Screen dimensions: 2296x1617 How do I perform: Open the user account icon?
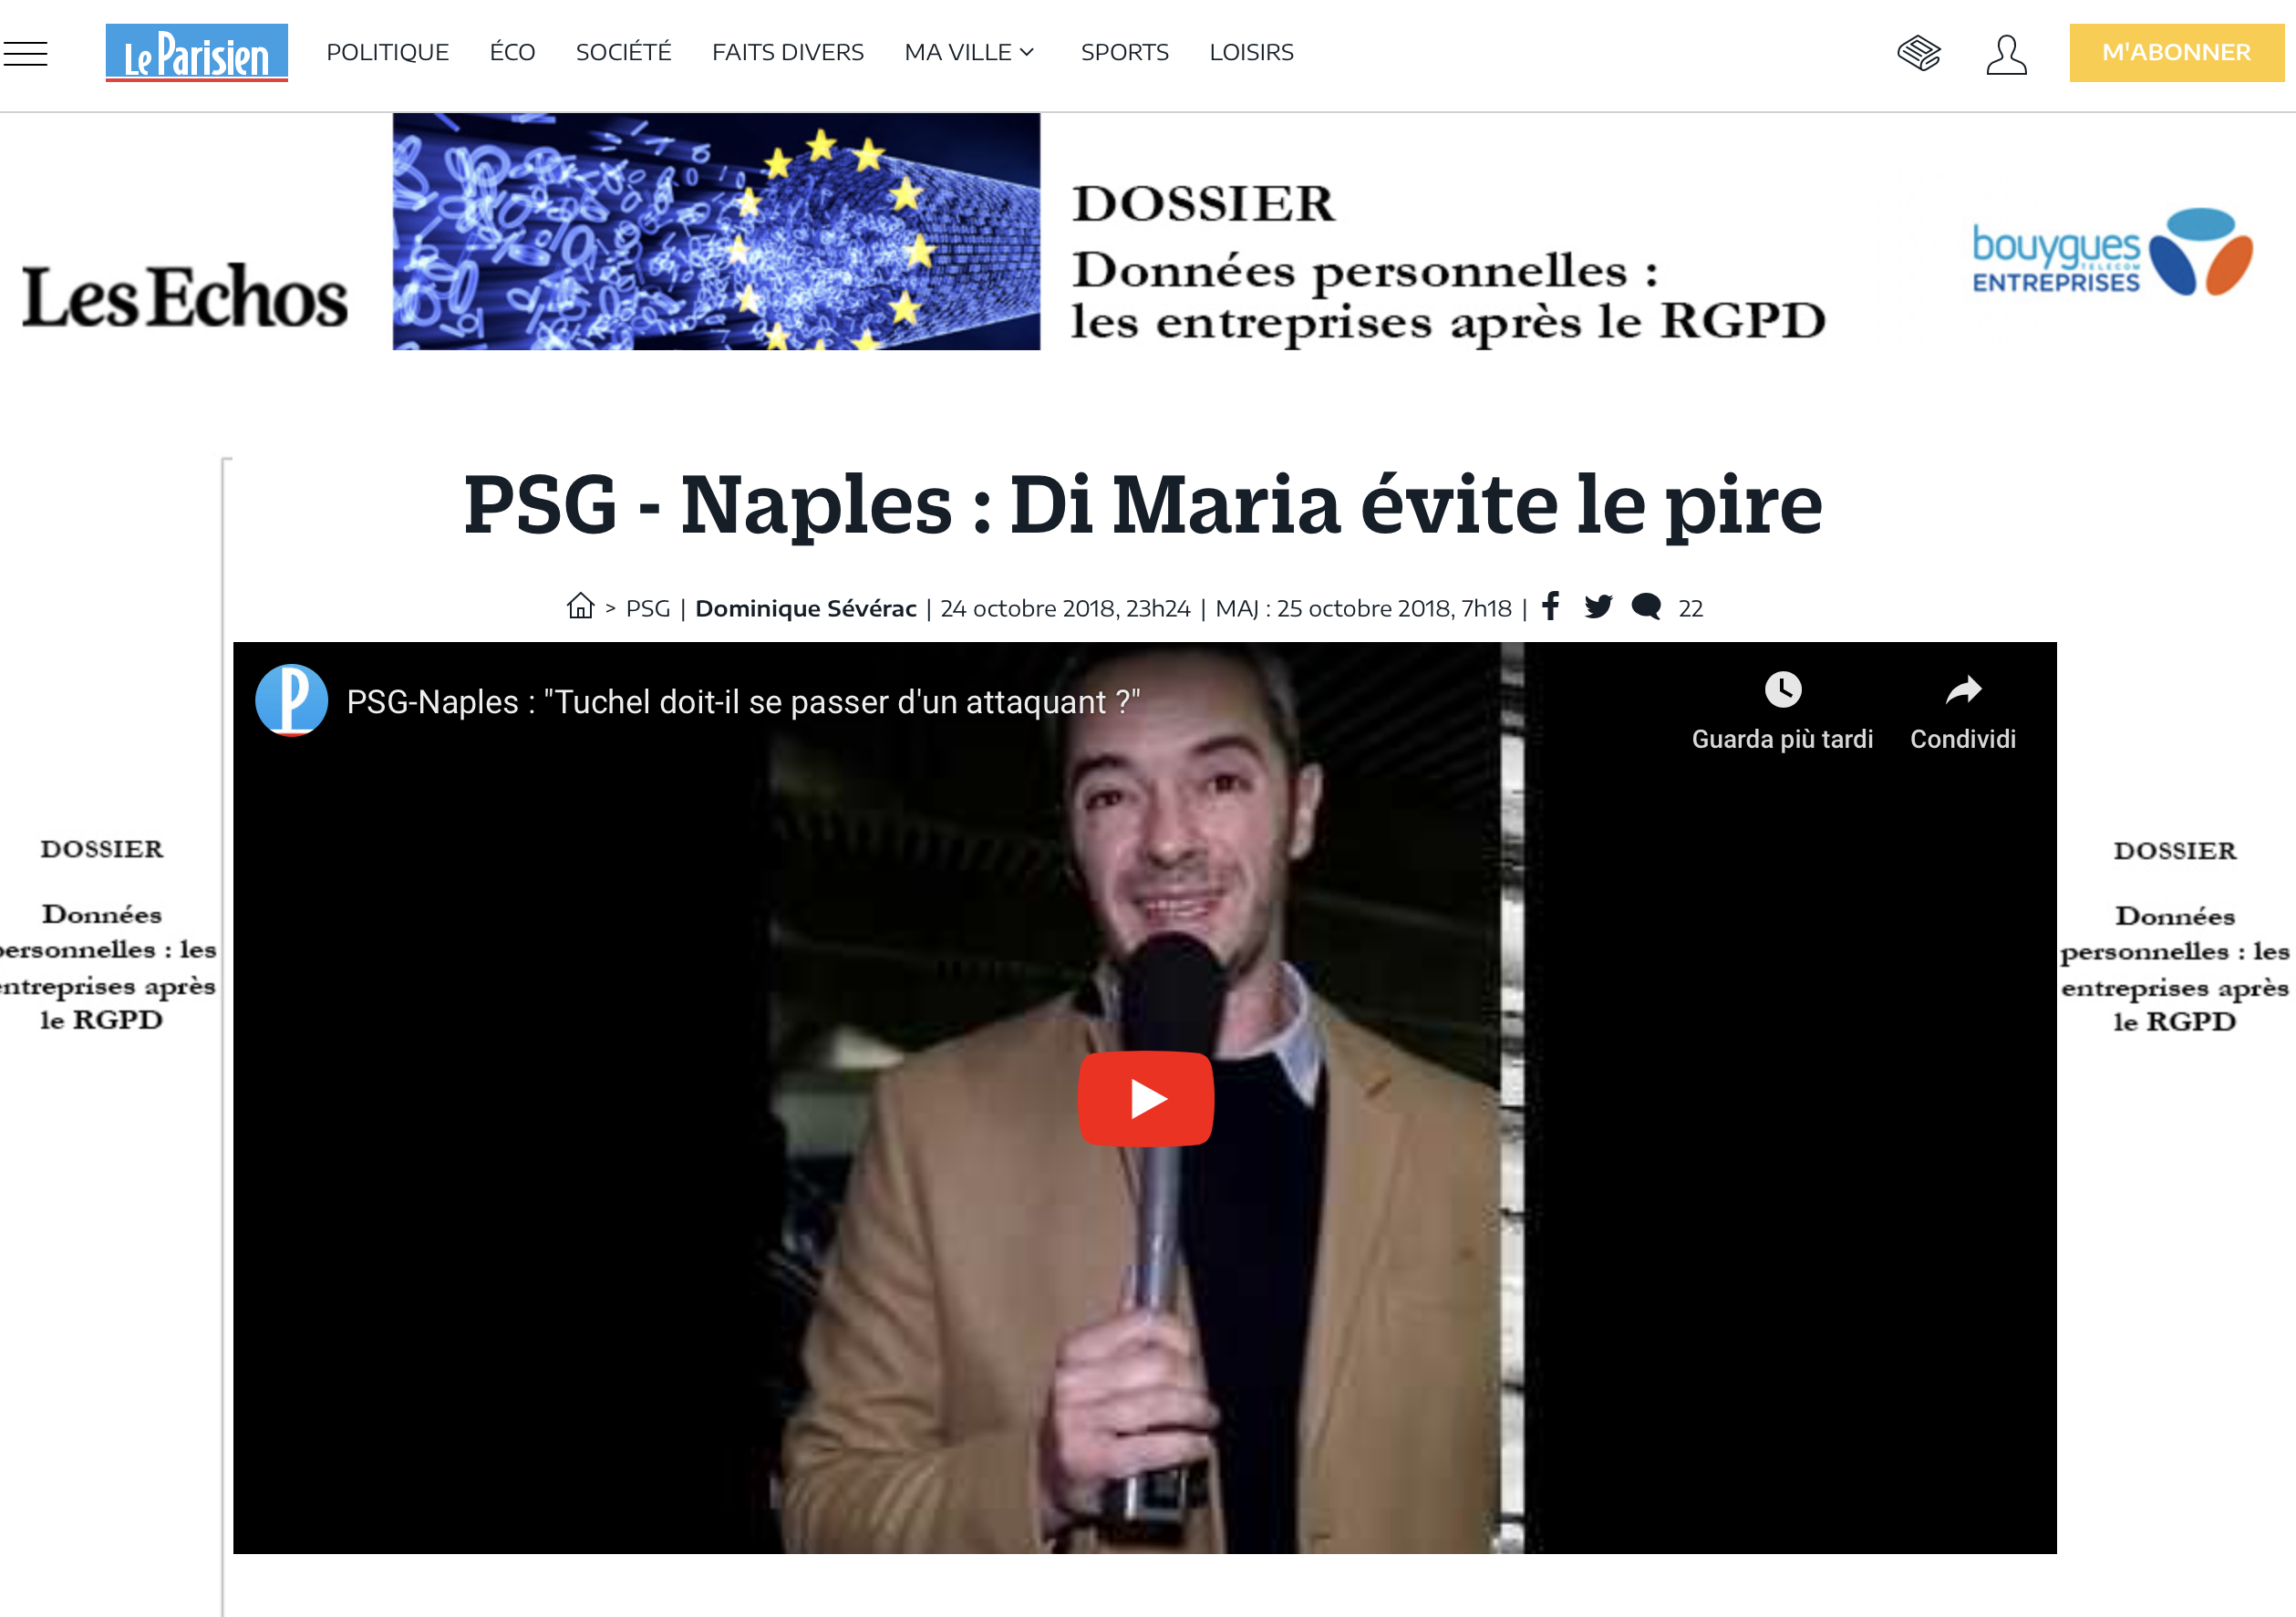[x=2006, y=54]
